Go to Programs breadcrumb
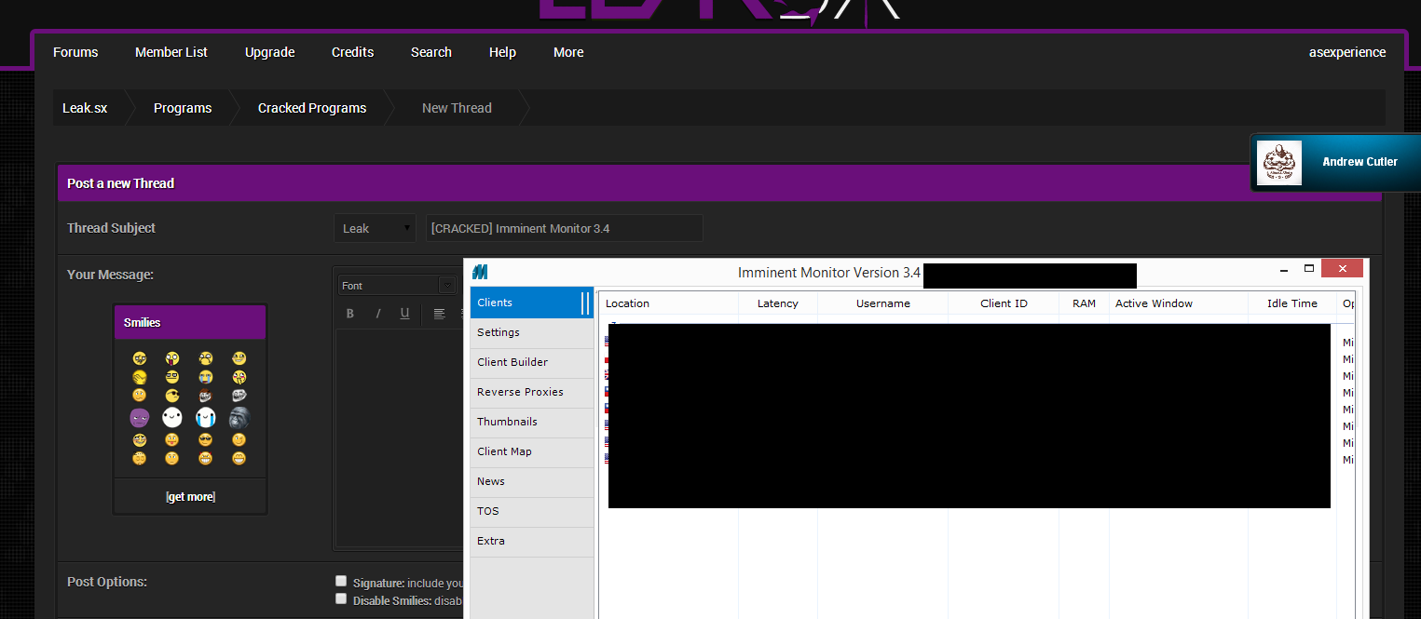Viewport: 1421px width, 619px height. [x=183, y=108]
